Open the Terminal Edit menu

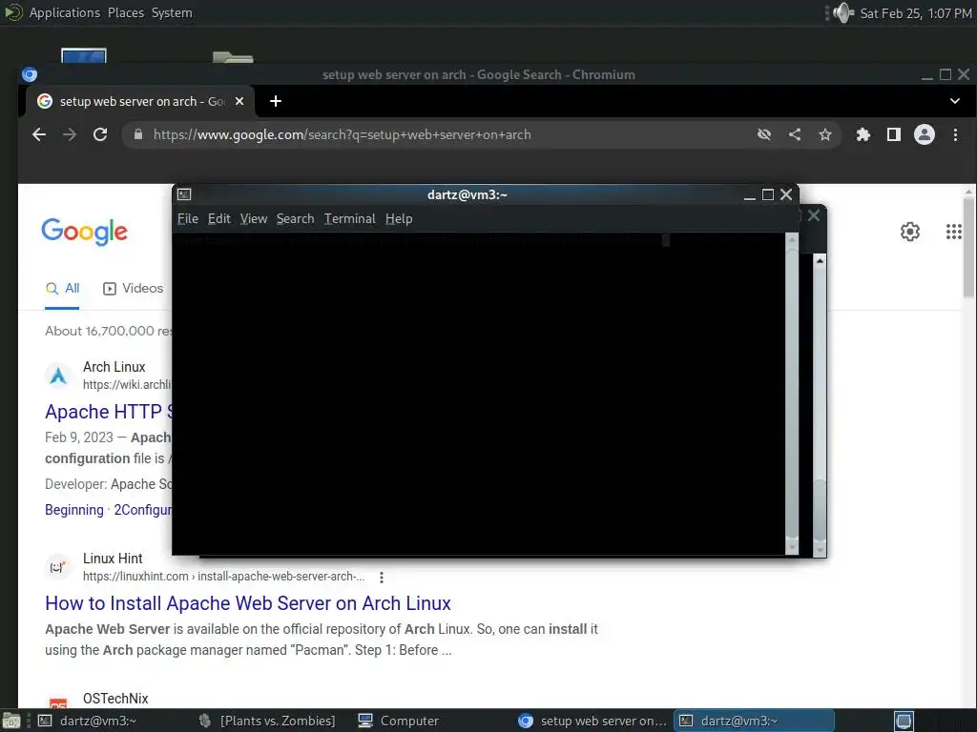(218, 218)
